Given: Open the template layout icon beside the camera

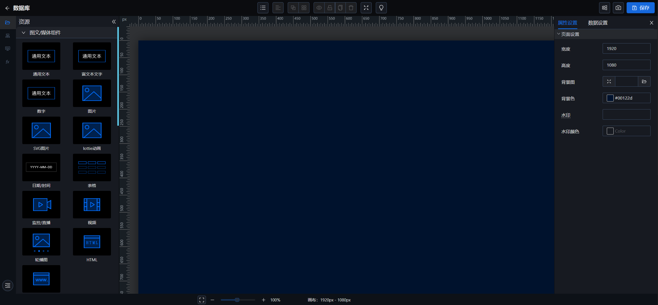Looking at the screenshot, I should coord(605,8).
